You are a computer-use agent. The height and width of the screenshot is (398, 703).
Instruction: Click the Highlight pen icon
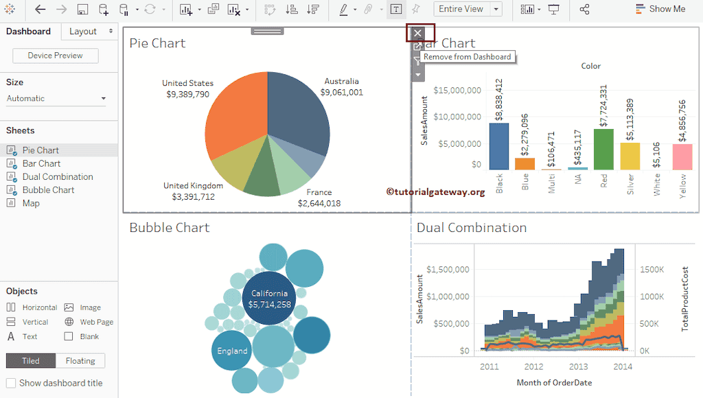point(343,9)
